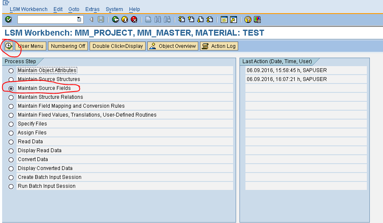Click the Create New Session icon
The width and height of the screenshot is (383, 223).
point(224,20)
